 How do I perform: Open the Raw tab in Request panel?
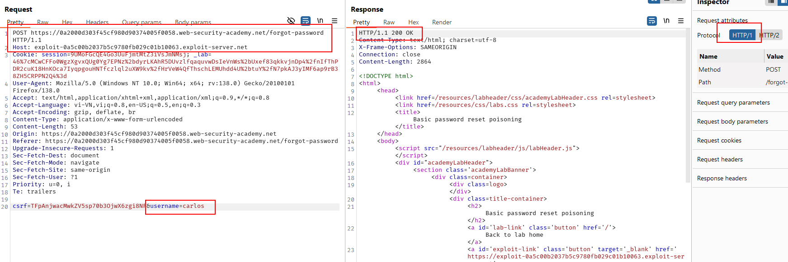click(x=42, y=22)
